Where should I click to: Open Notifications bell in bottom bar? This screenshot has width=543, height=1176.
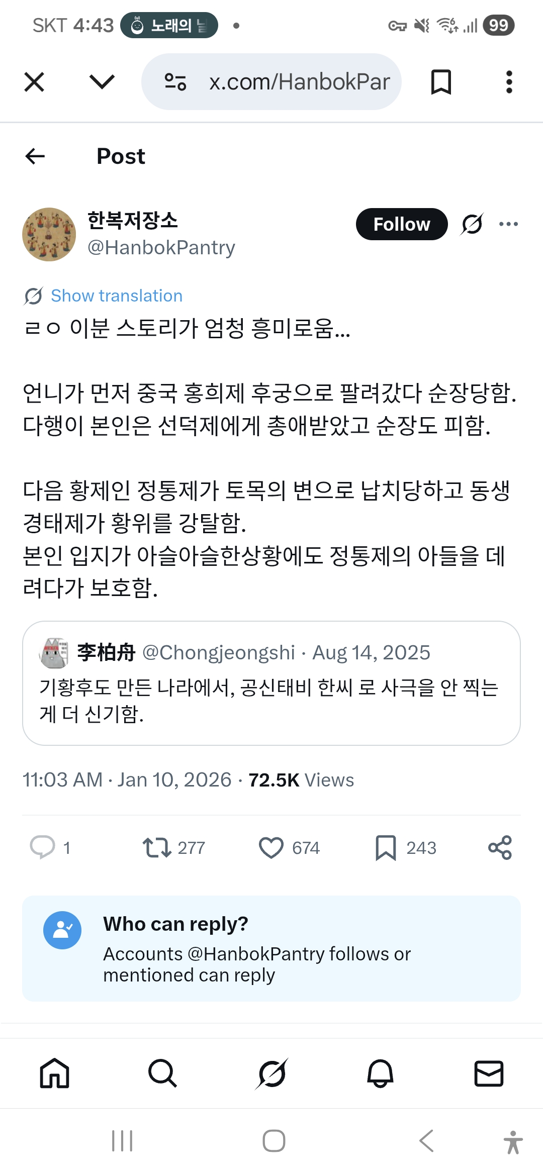[x=380, y=1073]
